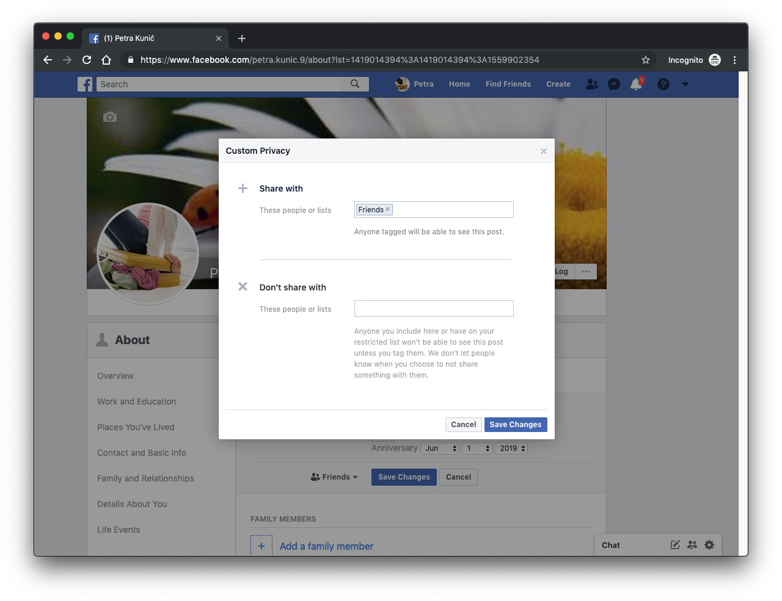Open the anniversary month dropdown showing Jun
The image size is (782, 601).
[x=440, y=448]
